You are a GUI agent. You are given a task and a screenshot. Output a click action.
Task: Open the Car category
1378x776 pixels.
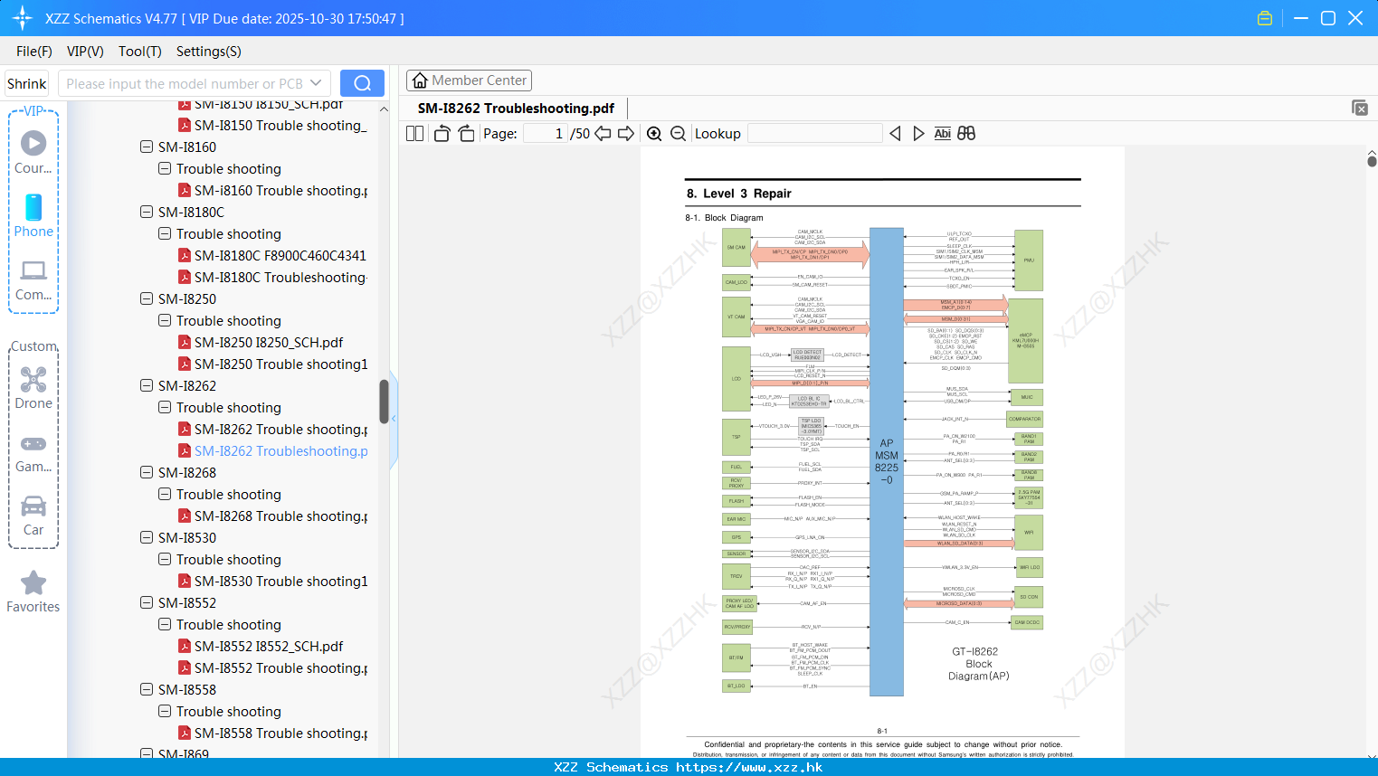(x=33, y=506)
